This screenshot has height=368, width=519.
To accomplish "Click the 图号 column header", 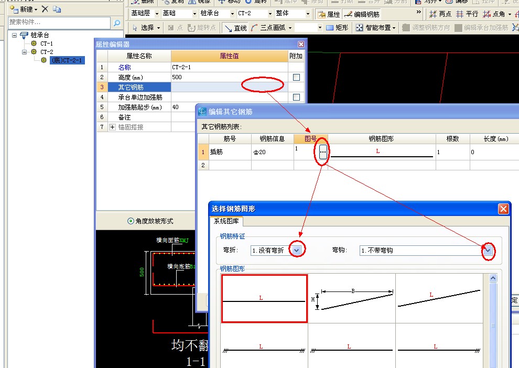I will click(x=310, y=139).
